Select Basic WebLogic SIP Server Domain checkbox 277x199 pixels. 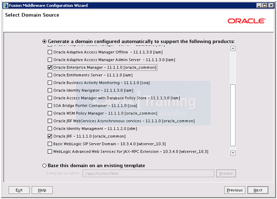pyautogui.click(x=50, y=144)
